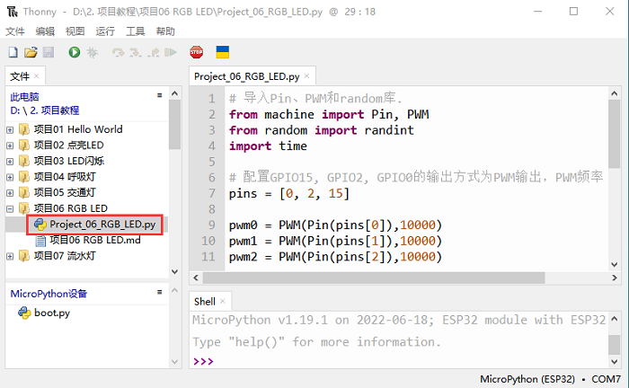629x388 pixels.
Task: Run the current script with green play
Action: [x=74, y=53]
